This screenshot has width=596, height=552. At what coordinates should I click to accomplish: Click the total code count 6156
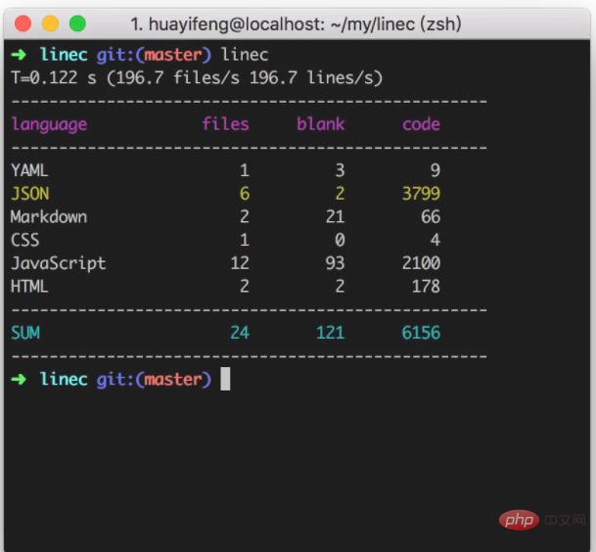421,333
